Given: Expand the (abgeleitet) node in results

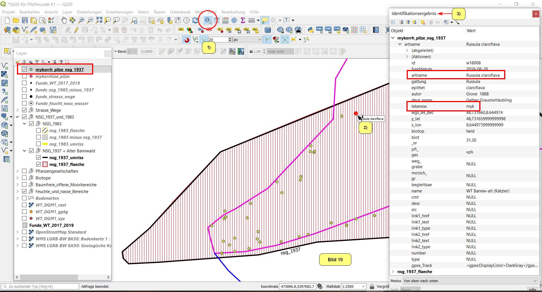Looking at the screenshot, I should tap(407, 50).
